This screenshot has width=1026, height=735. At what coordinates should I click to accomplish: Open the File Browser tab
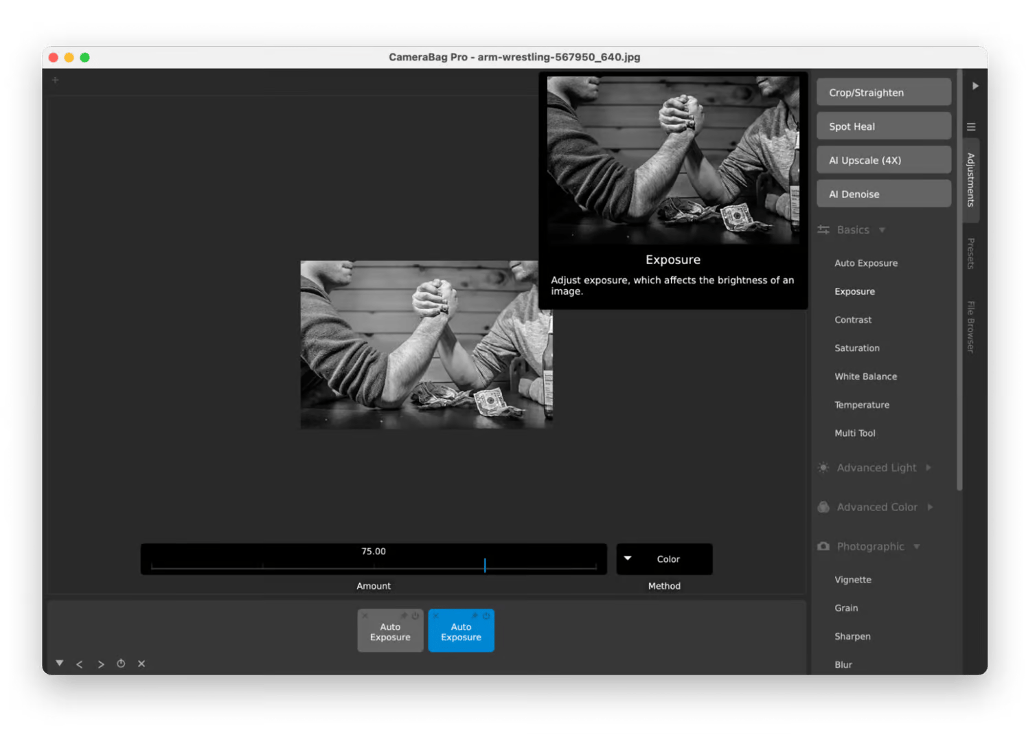coord(971,327)
